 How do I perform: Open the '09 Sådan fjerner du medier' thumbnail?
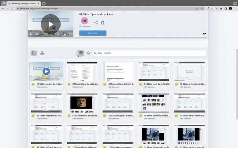(154, 103)
